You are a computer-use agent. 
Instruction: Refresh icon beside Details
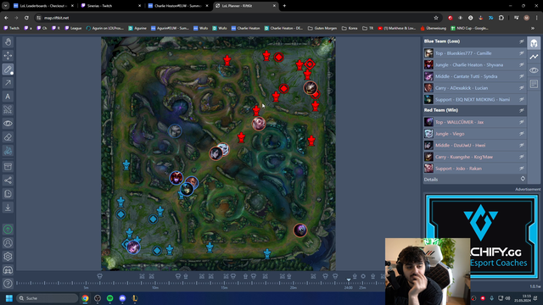523,179
